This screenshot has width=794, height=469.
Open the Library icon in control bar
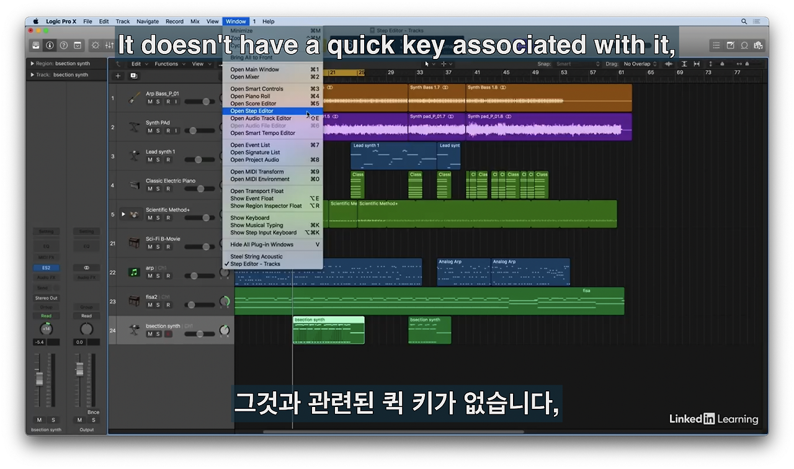tap(37, 45)
